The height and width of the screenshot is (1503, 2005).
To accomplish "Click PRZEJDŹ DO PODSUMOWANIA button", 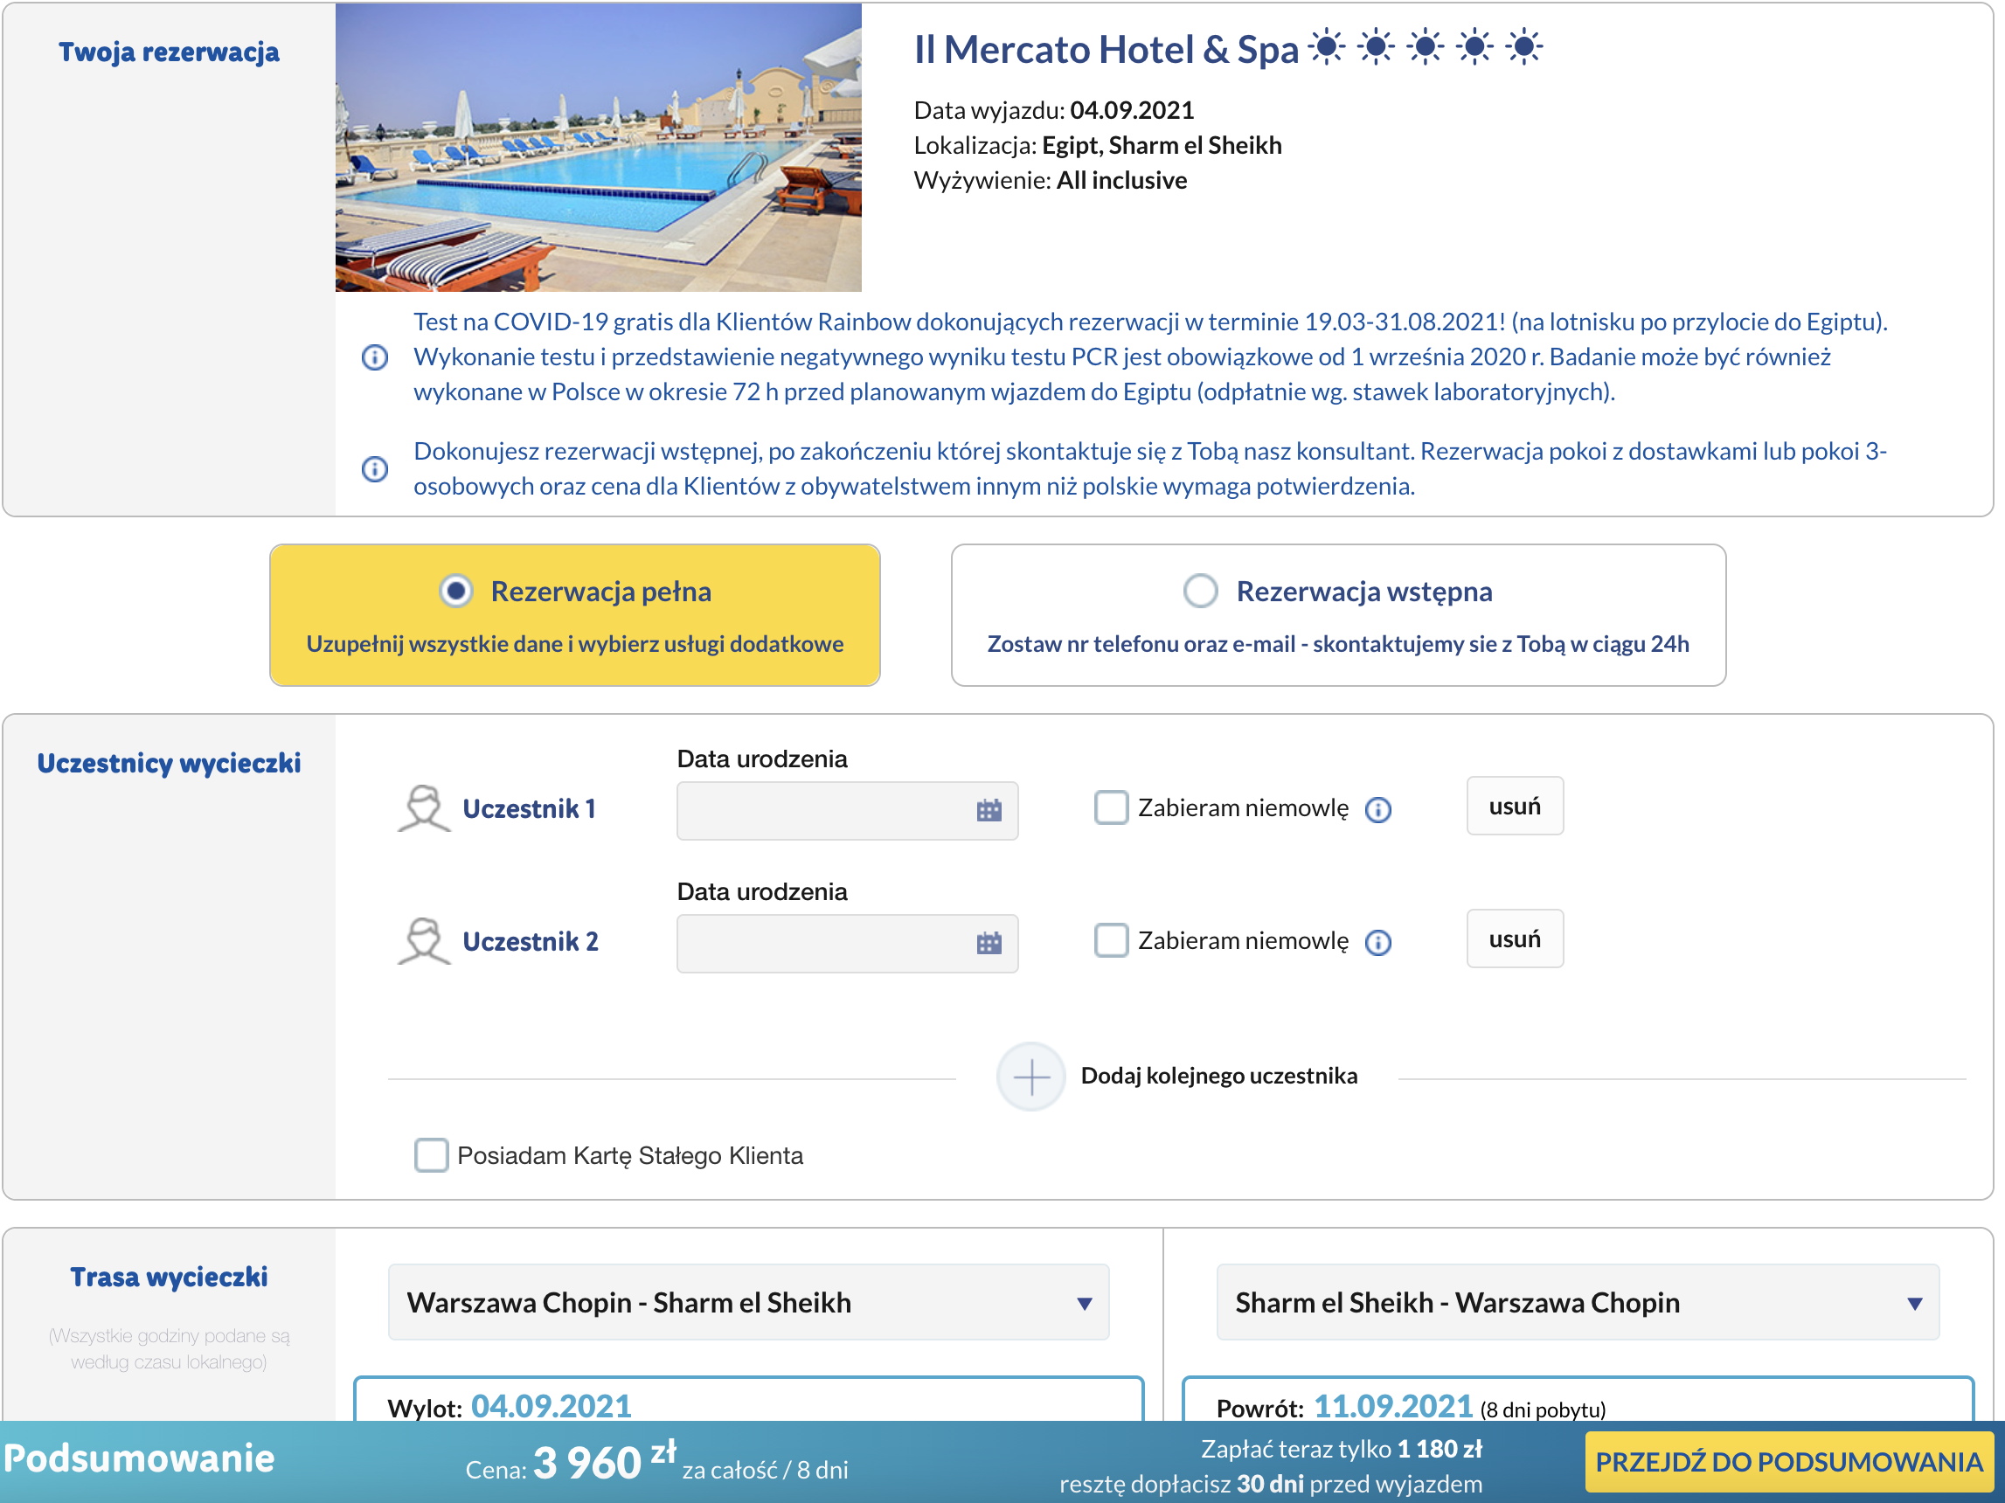I will tap(1788, 1461).
